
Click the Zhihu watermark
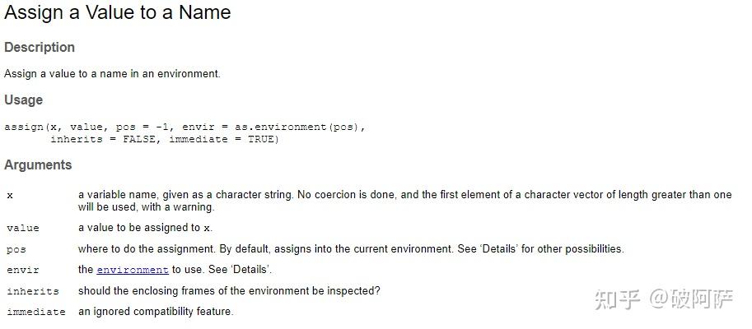point(664,299)
